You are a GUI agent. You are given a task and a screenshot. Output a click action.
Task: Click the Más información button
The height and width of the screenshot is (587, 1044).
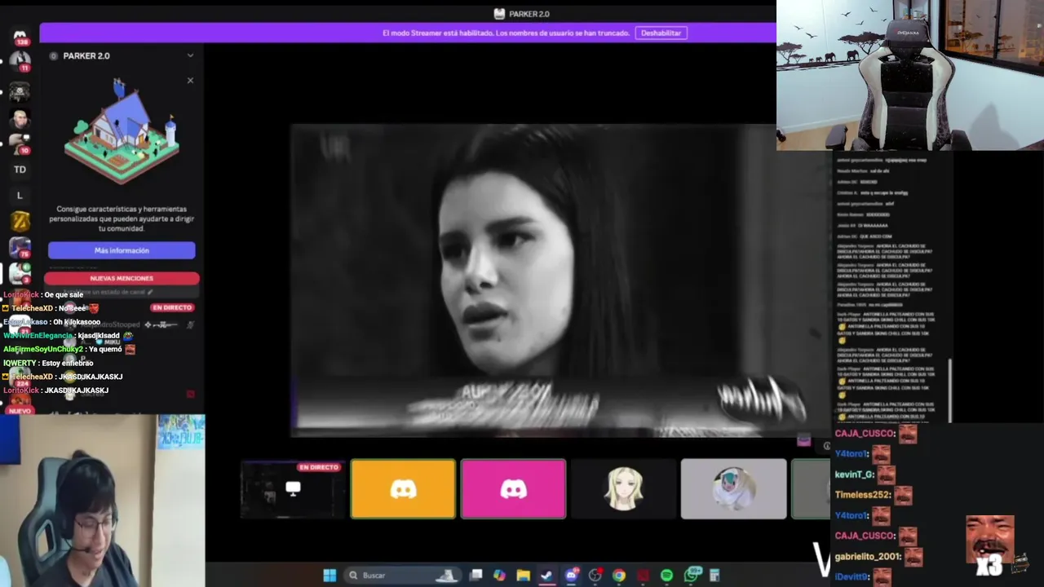click(x=122, y=250)
